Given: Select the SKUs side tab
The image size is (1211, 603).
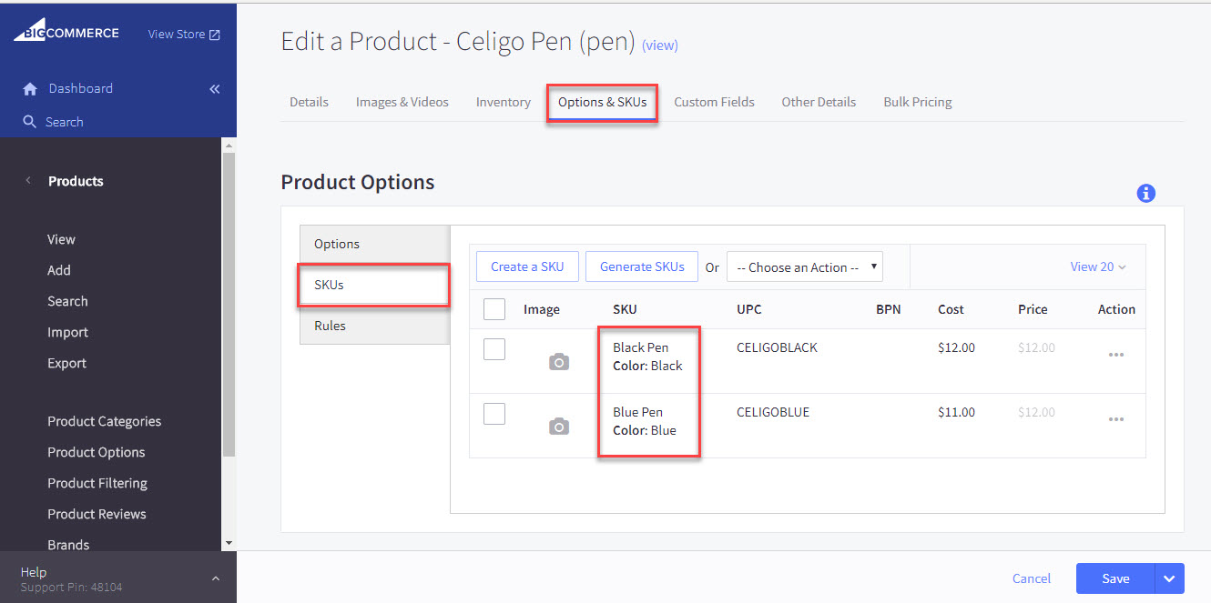Looking at the screenshot, I should tap(375, 285).
